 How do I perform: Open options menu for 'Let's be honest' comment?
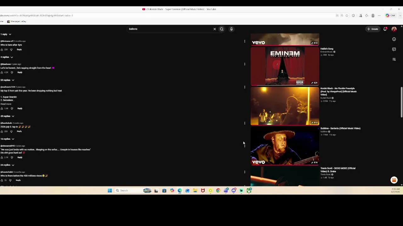(245, 64)
